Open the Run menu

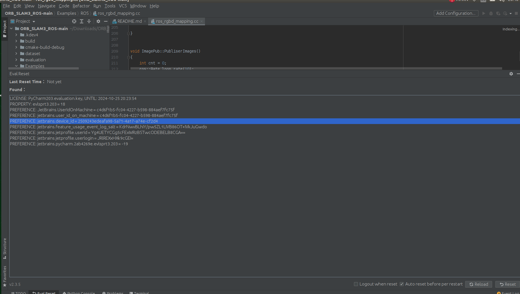point(97,6)
